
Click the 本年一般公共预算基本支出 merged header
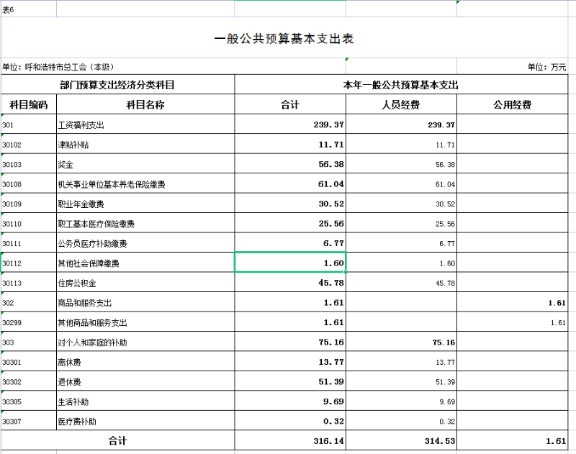tap(401, 85)
